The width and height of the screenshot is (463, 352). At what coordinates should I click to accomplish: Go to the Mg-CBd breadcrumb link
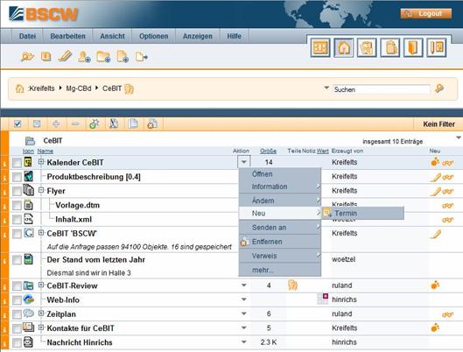[79, 88]
